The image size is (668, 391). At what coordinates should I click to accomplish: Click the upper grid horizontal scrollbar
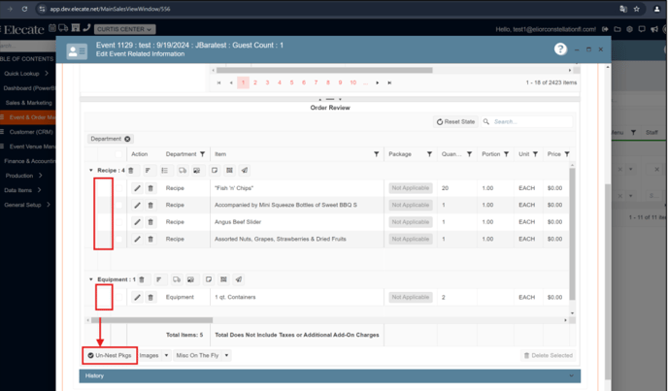324,70
